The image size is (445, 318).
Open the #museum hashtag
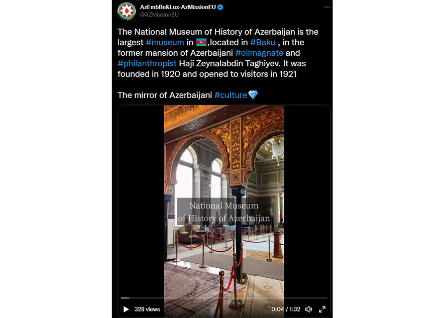click(x=165, y=42)
